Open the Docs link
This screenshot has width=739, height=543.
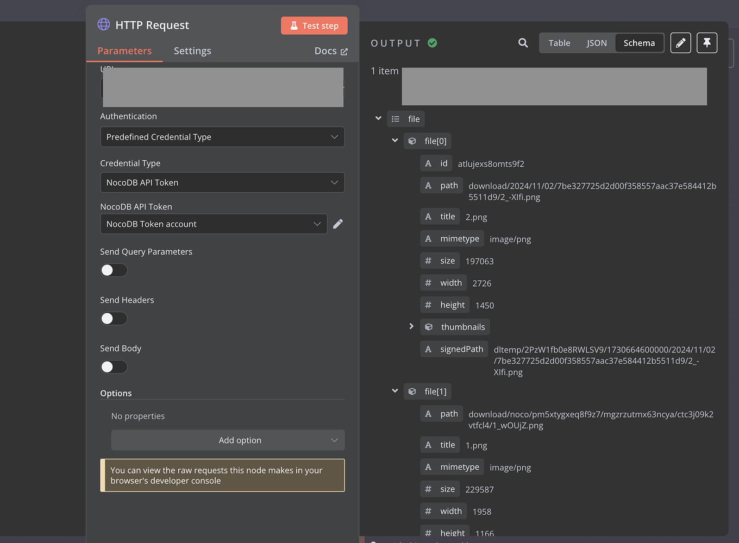(330, 50)
